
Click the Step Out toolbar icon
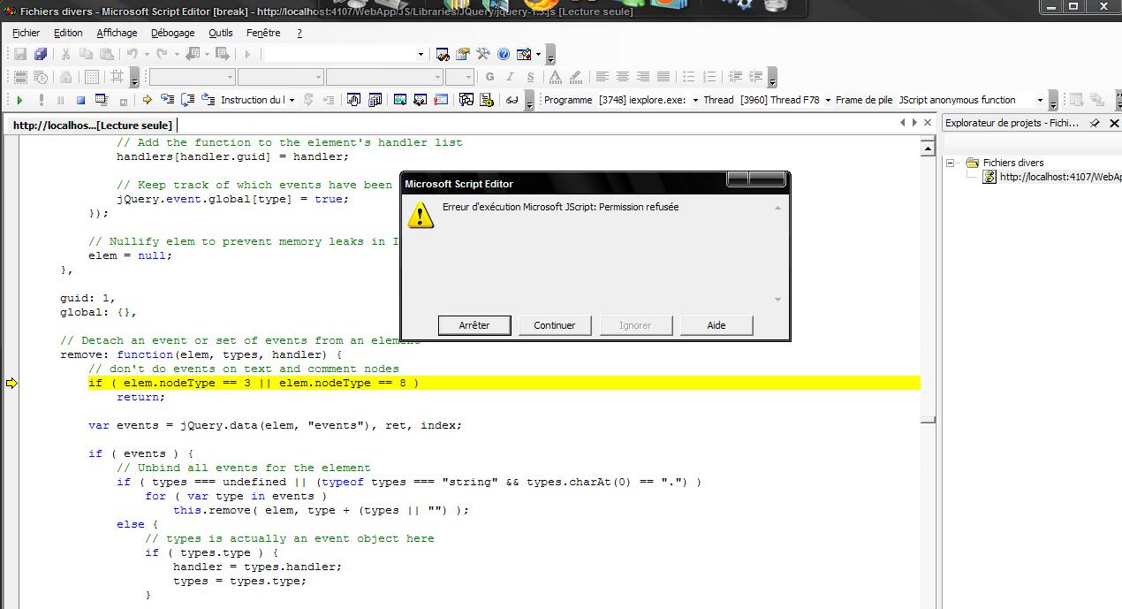click(208, 100)
